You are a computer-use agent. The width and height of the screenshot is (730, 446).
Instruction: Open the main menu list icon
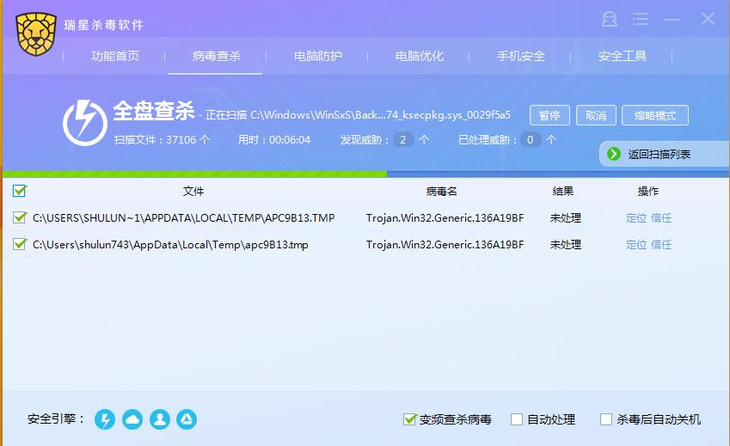[x=641, y=19]
